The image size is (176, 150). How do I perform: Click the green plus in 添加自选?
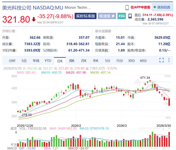pyautogui.click(x=155, y=7)
